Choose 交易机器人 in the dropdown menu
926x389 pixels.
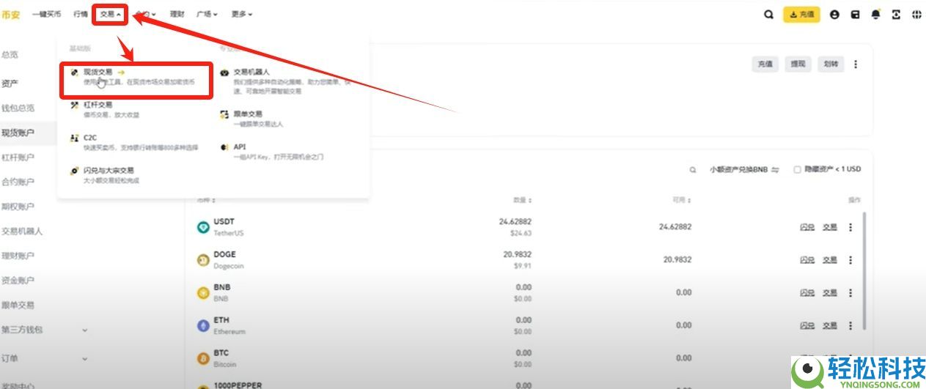click(x=251, y=73)
